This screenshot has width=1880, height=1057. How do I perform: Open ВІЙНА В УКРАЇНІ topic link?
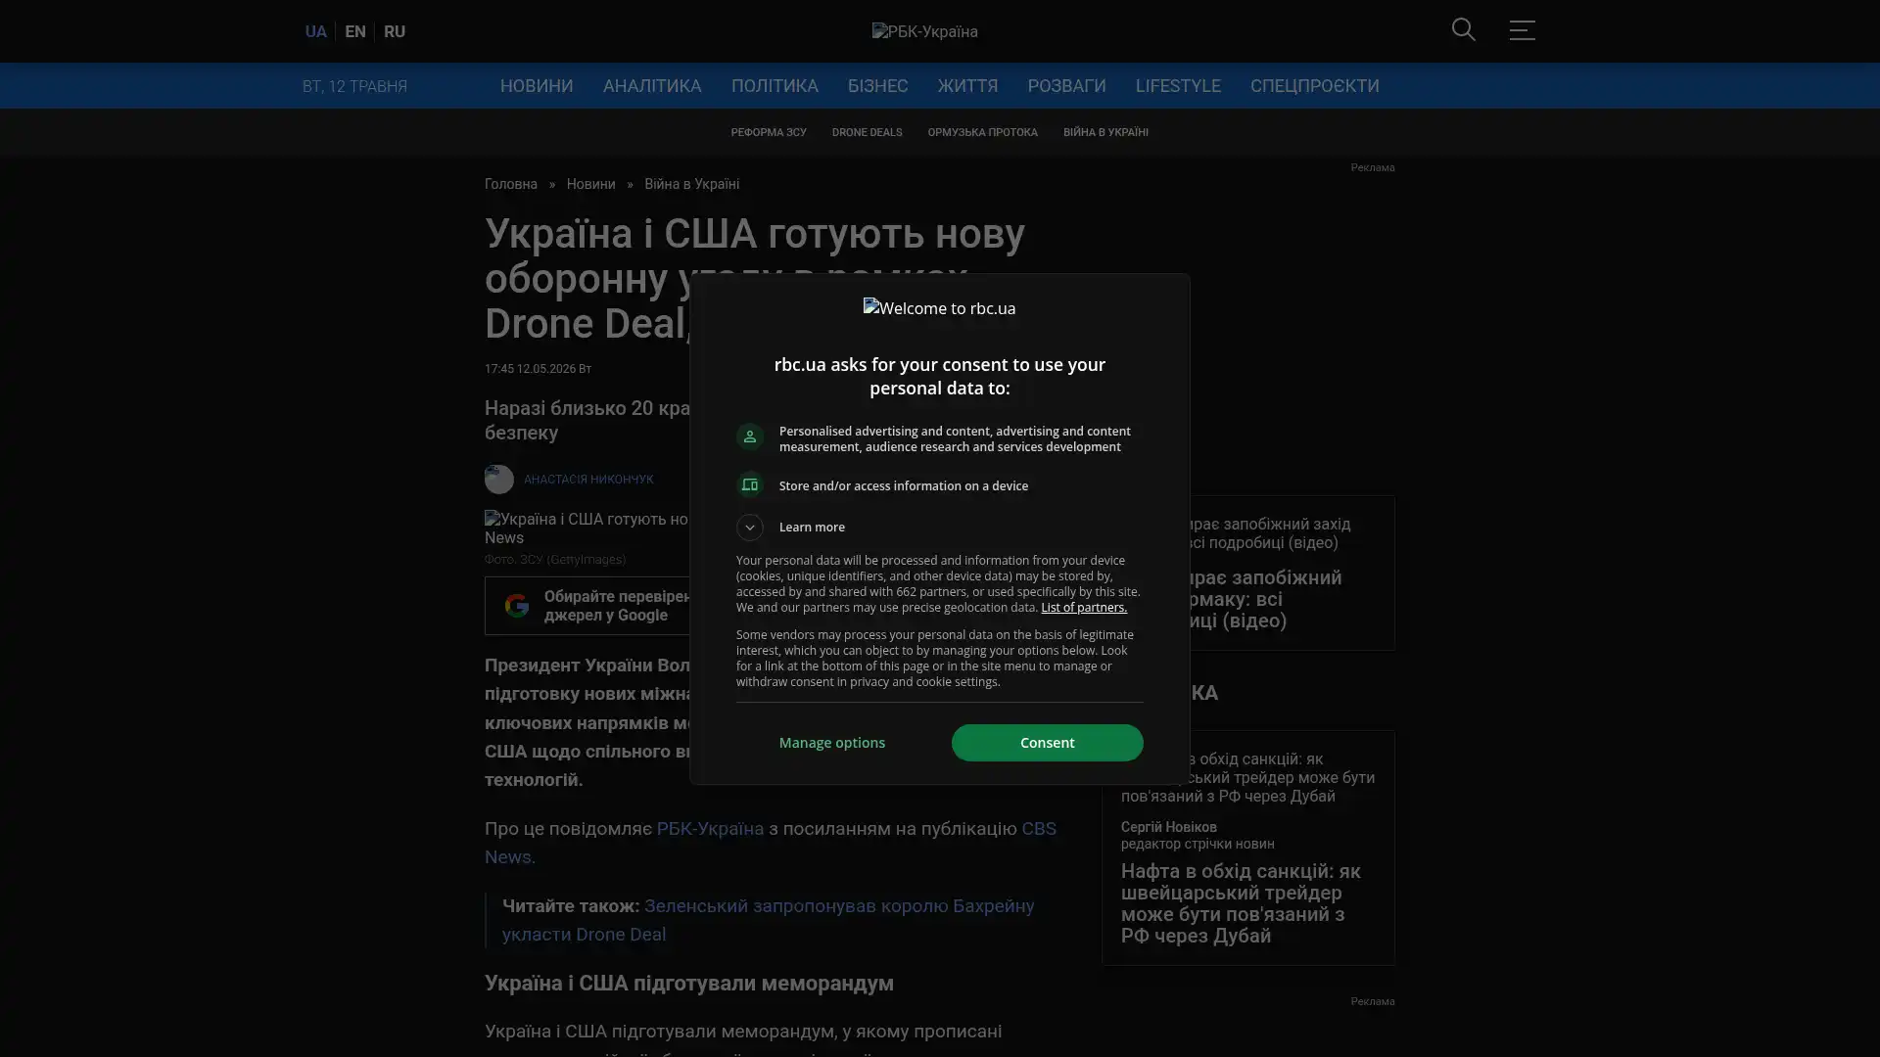pos(1105,132)
